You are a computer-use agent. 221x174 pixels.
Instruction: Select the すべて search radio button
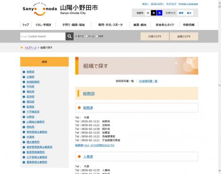76,36
